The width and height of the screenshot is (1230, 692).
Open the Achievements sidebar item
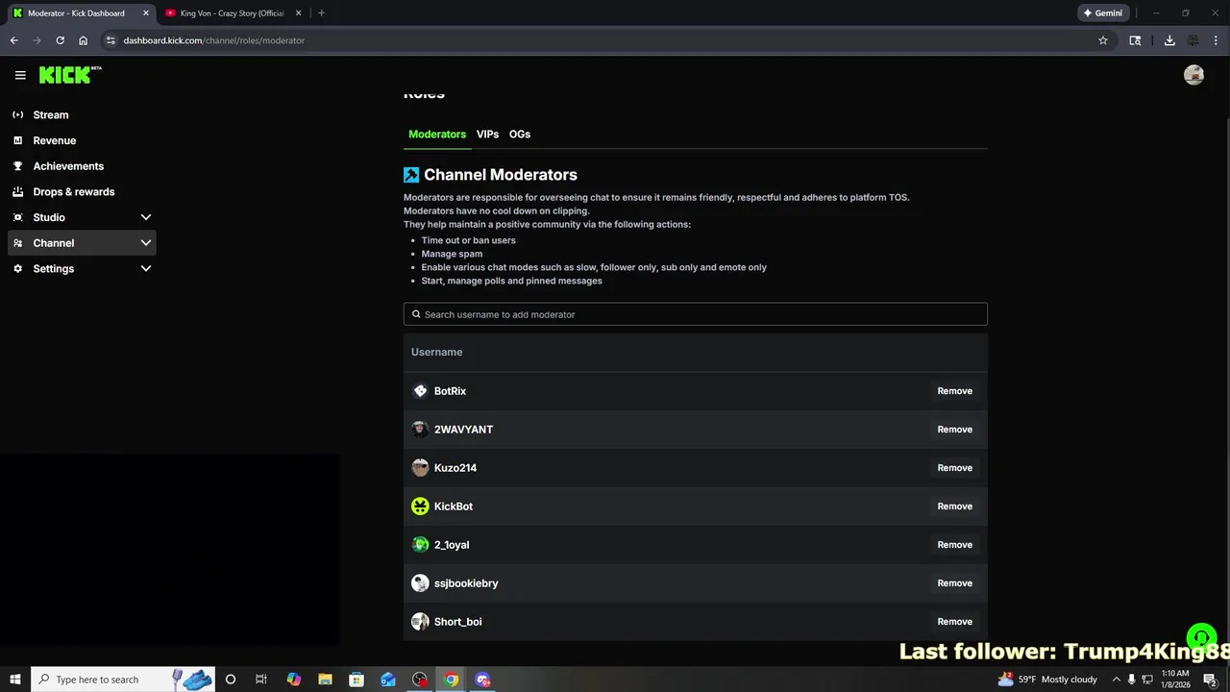[x=82, y=165]
